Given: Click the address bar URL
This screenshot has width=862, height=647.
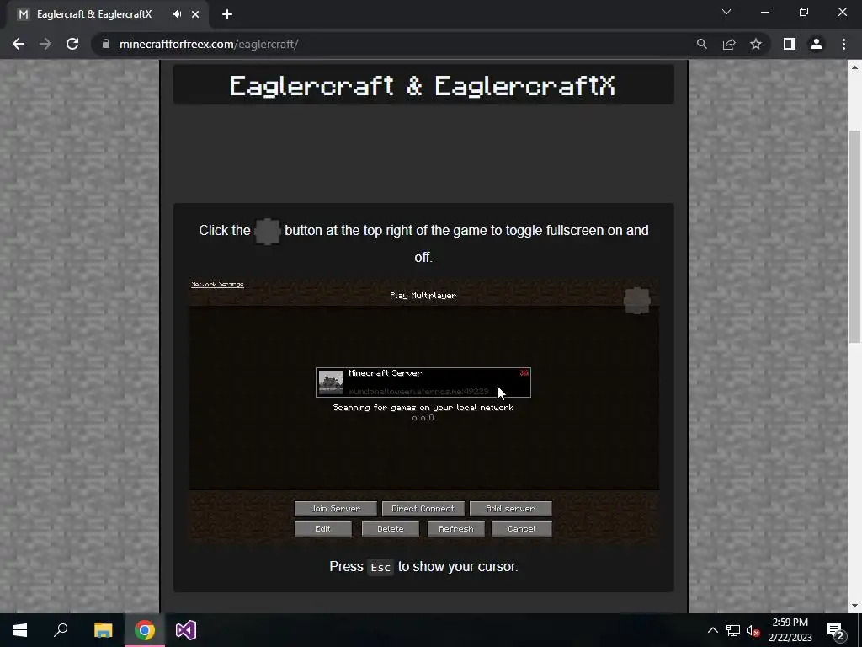Looking at the screenshot, I should (209, 44).
